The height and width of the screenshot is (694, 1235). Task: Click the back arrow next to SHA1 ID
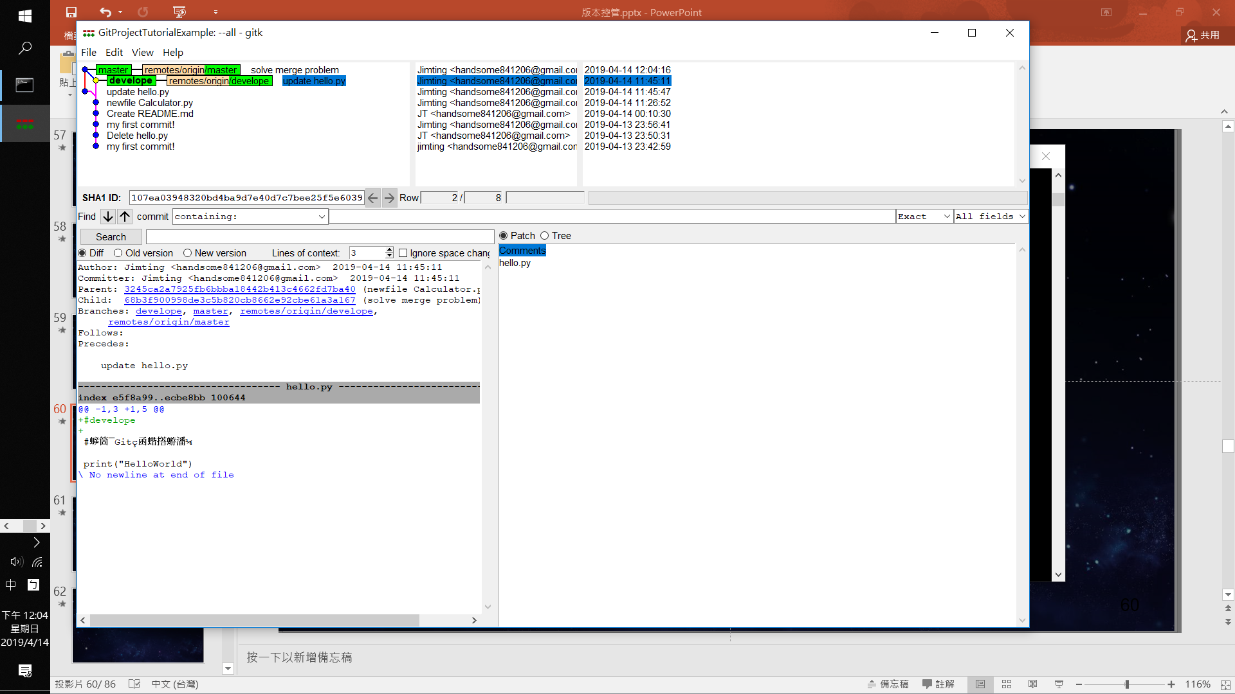[x=372, y=198]
